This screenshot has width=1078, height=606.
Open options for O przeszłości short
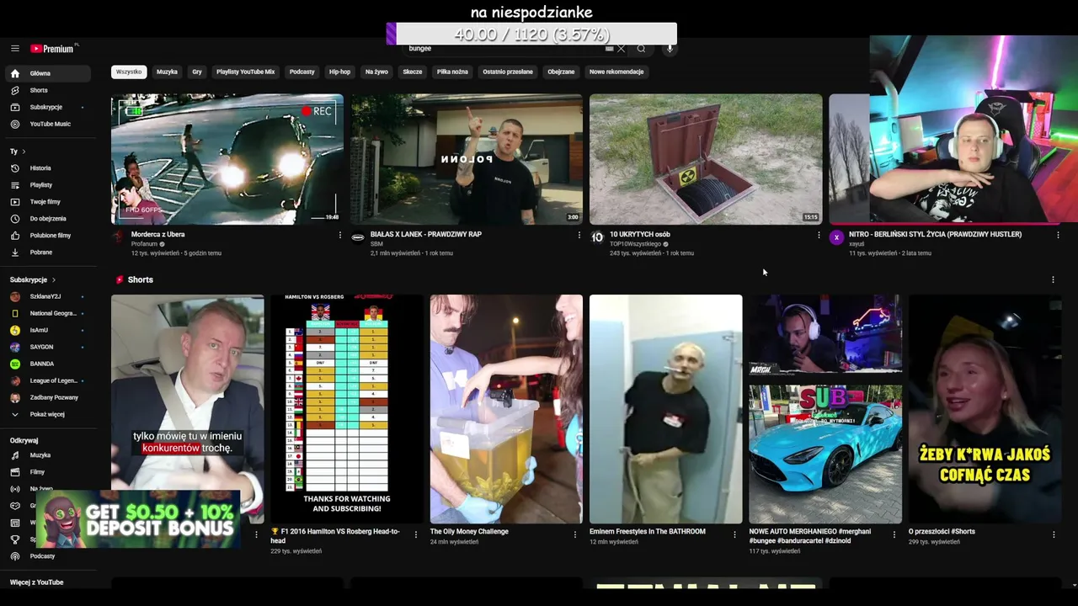1054,534
